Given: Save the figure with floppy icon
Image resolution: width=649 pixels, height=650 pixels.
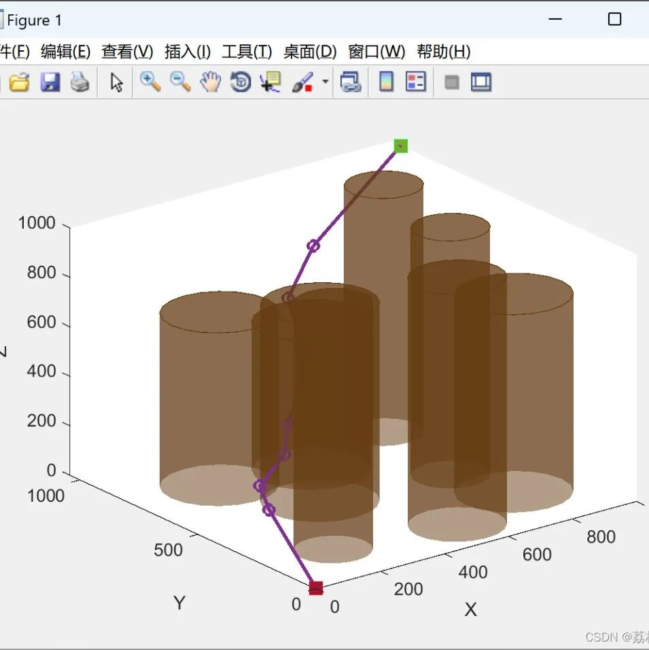Looking at the screenshot, I should click(50, 82).
